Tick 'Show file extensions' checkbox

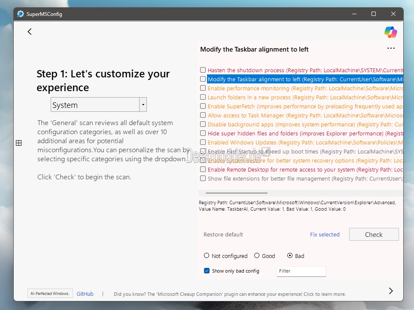click(x=203, y=178)
